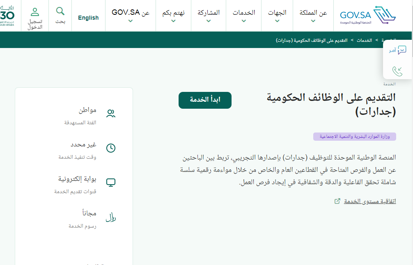Open the المشاركة menu item

[209, 13]
